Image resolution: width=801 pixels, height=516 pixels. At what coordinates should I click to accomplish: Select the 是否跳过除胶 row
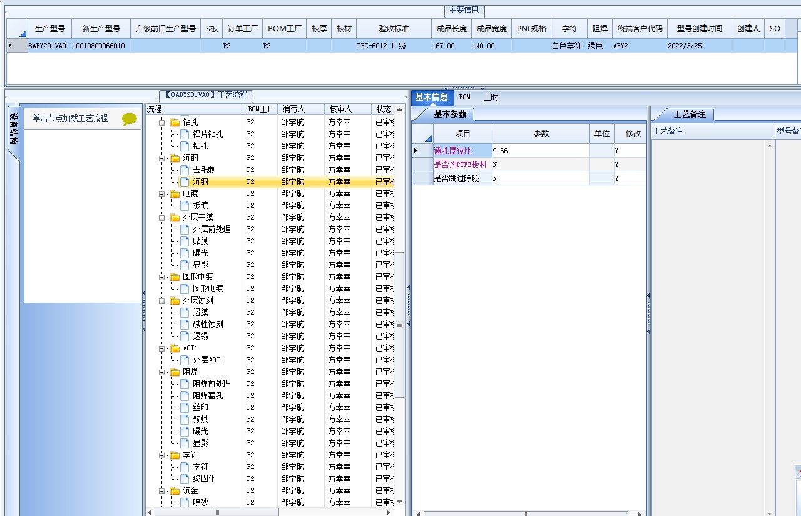click(529, 178)
